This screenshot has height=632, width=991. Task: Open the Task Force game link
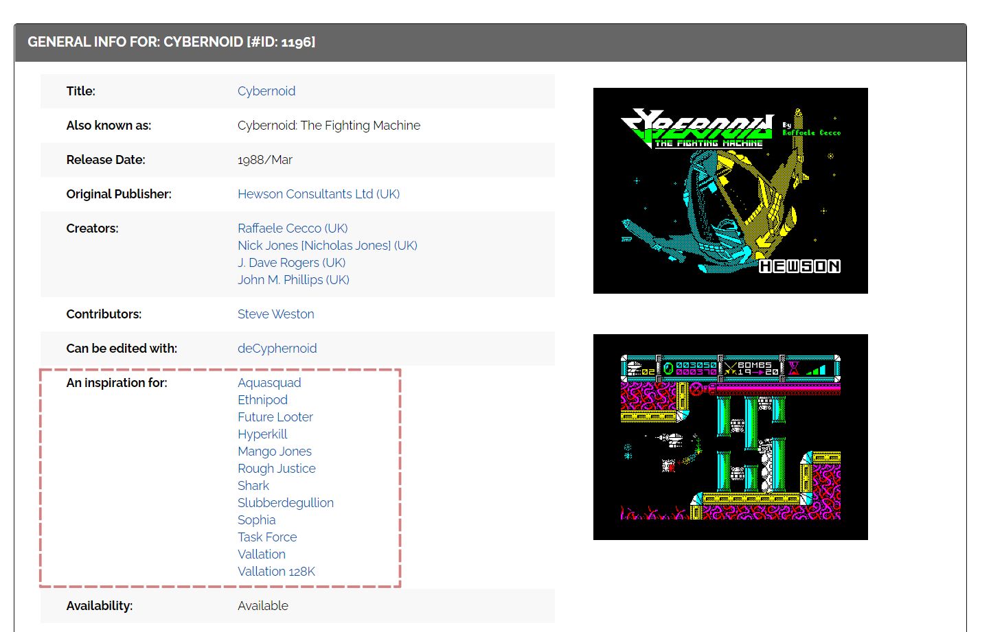[x=267, y=537]
